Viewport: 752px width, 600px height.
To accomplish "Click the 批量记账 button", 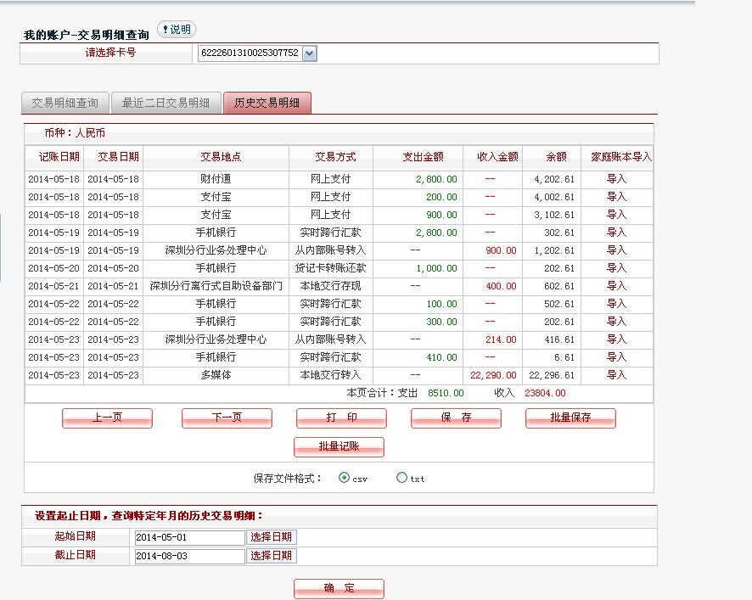I will tap(339, 447).
